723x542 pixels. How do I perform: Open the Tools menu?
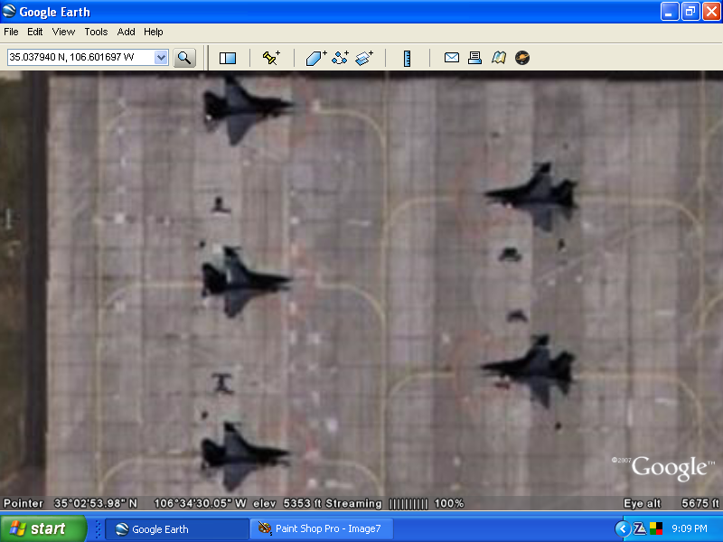(96, 32)
